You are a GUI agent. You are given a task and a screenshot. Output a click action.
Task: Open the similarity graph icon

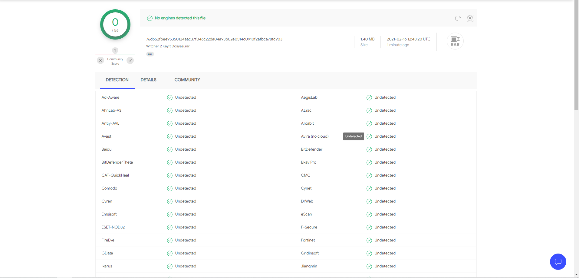(470, 18)
